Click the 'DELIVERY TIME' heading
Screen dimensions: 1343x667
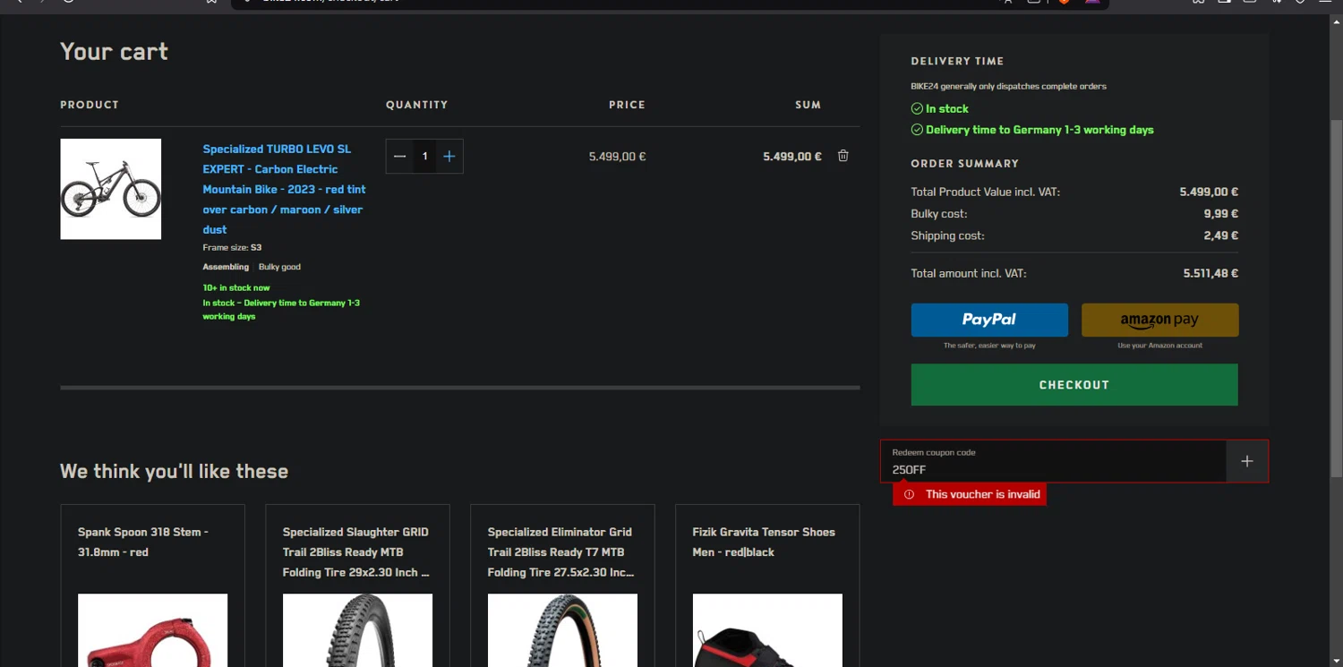(957, 61)
